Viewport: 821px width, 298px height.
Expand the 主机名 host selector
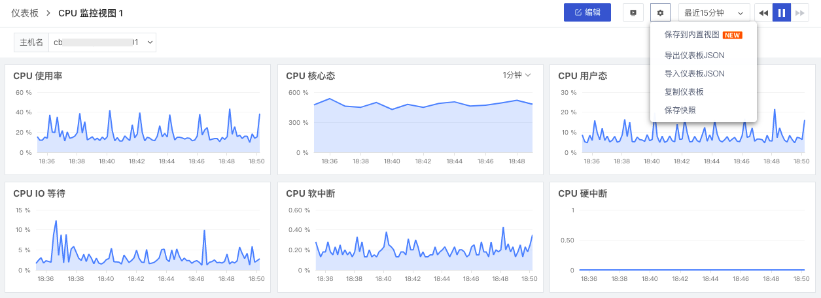pyautogui.click(x=85, y=42)
